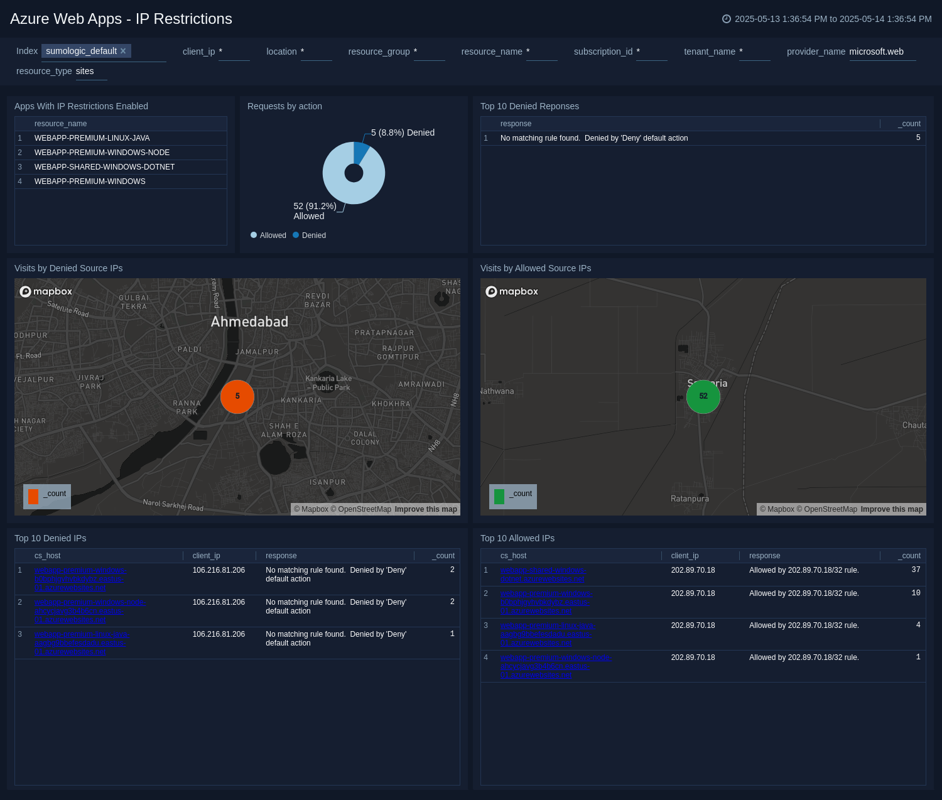Click the 'No matching rule found' row in Denied Responses
The image size is (942, 800).
pos(703,138)
